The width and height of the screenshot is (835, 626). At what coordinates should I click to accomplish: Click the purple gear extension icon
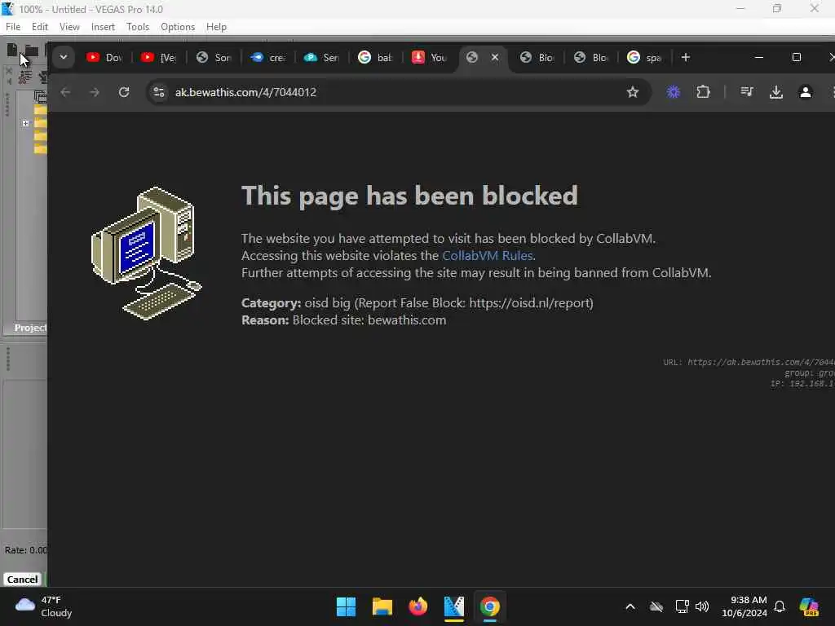tap(674, 92)
